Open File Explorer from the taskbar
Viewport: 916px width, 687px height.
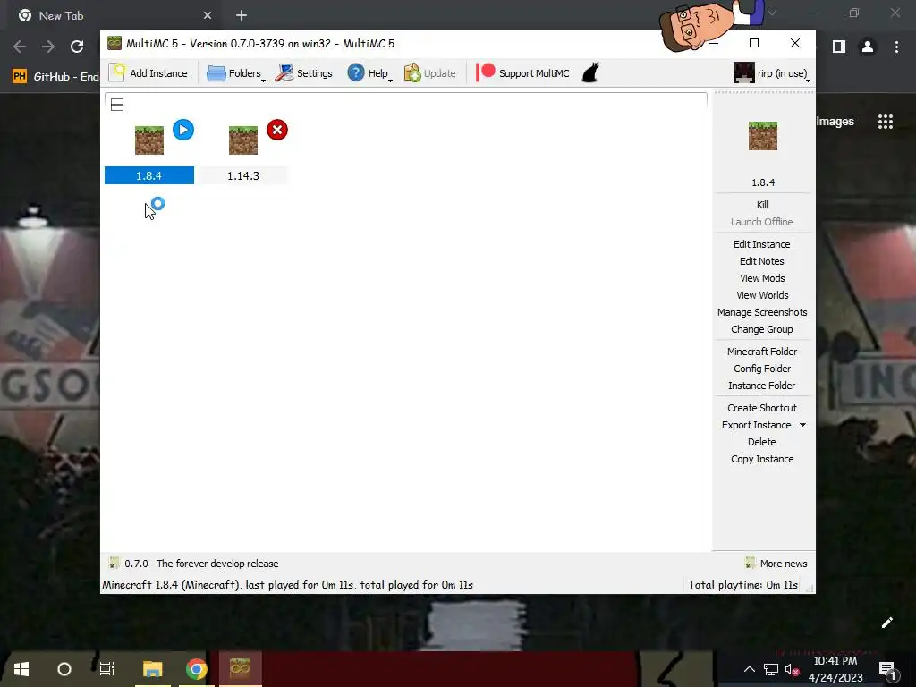(152, 669)
